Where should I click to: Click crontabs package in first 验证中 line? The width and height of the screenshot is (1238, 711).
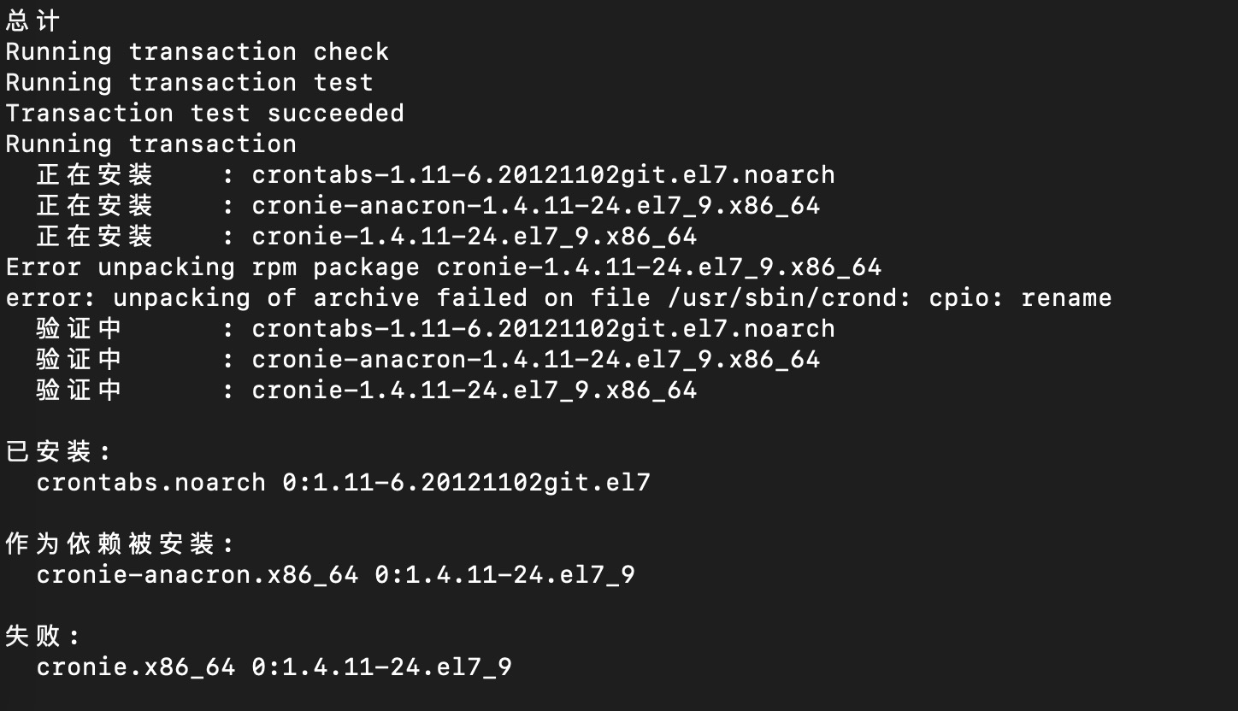(x=543, y=329)
